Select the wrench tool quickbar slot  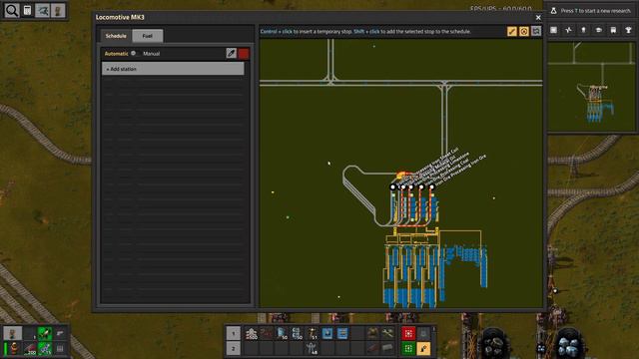(x=387, y=333)
